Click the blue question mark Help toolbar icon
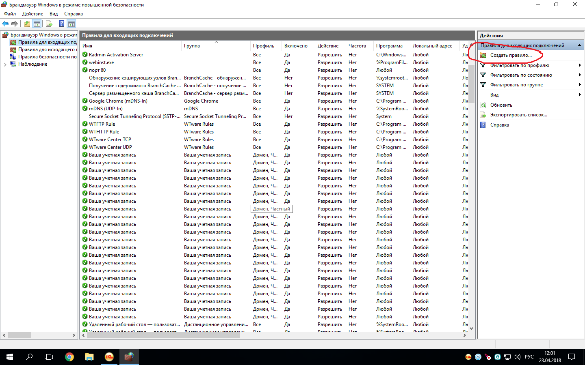The height and width of the screenshot is (365, 585). 61,24
